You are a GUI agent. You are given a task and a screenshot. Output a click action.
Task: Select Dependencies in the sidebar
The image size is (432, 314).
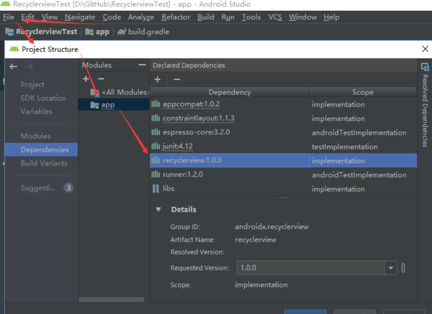[x=41, y=150]
